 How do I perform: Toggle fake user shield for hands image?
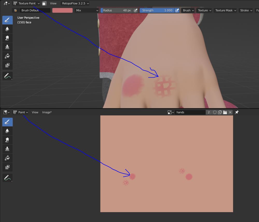click(215, 112)
